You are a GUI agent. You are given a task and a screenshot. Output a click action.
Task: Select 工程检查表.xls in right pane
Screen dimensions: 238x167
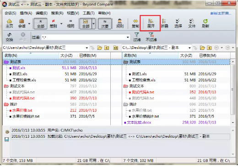[x=144, y=80]
